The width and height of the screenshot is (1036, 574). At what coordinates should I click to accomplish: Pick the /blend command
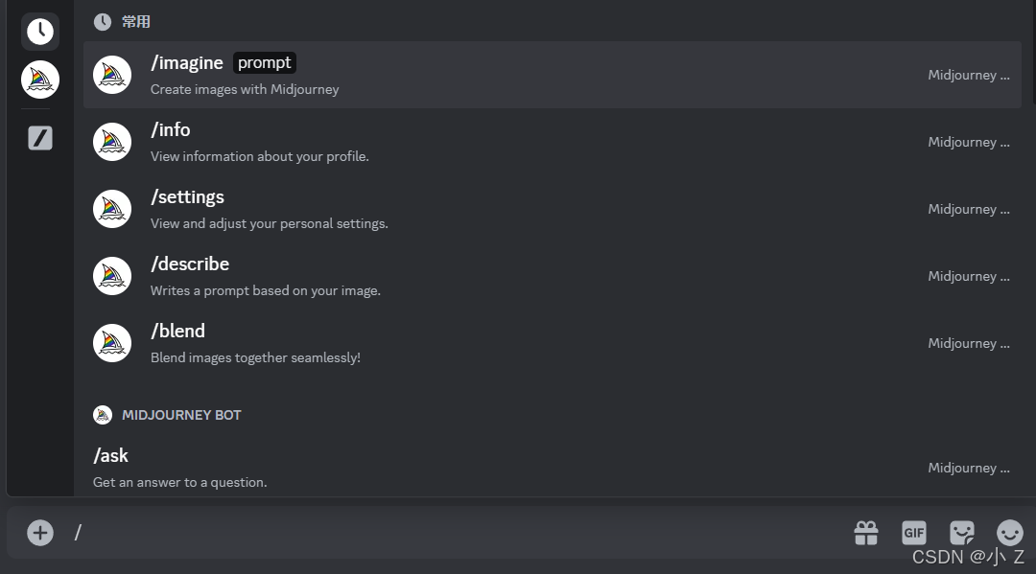coord(177,332)
